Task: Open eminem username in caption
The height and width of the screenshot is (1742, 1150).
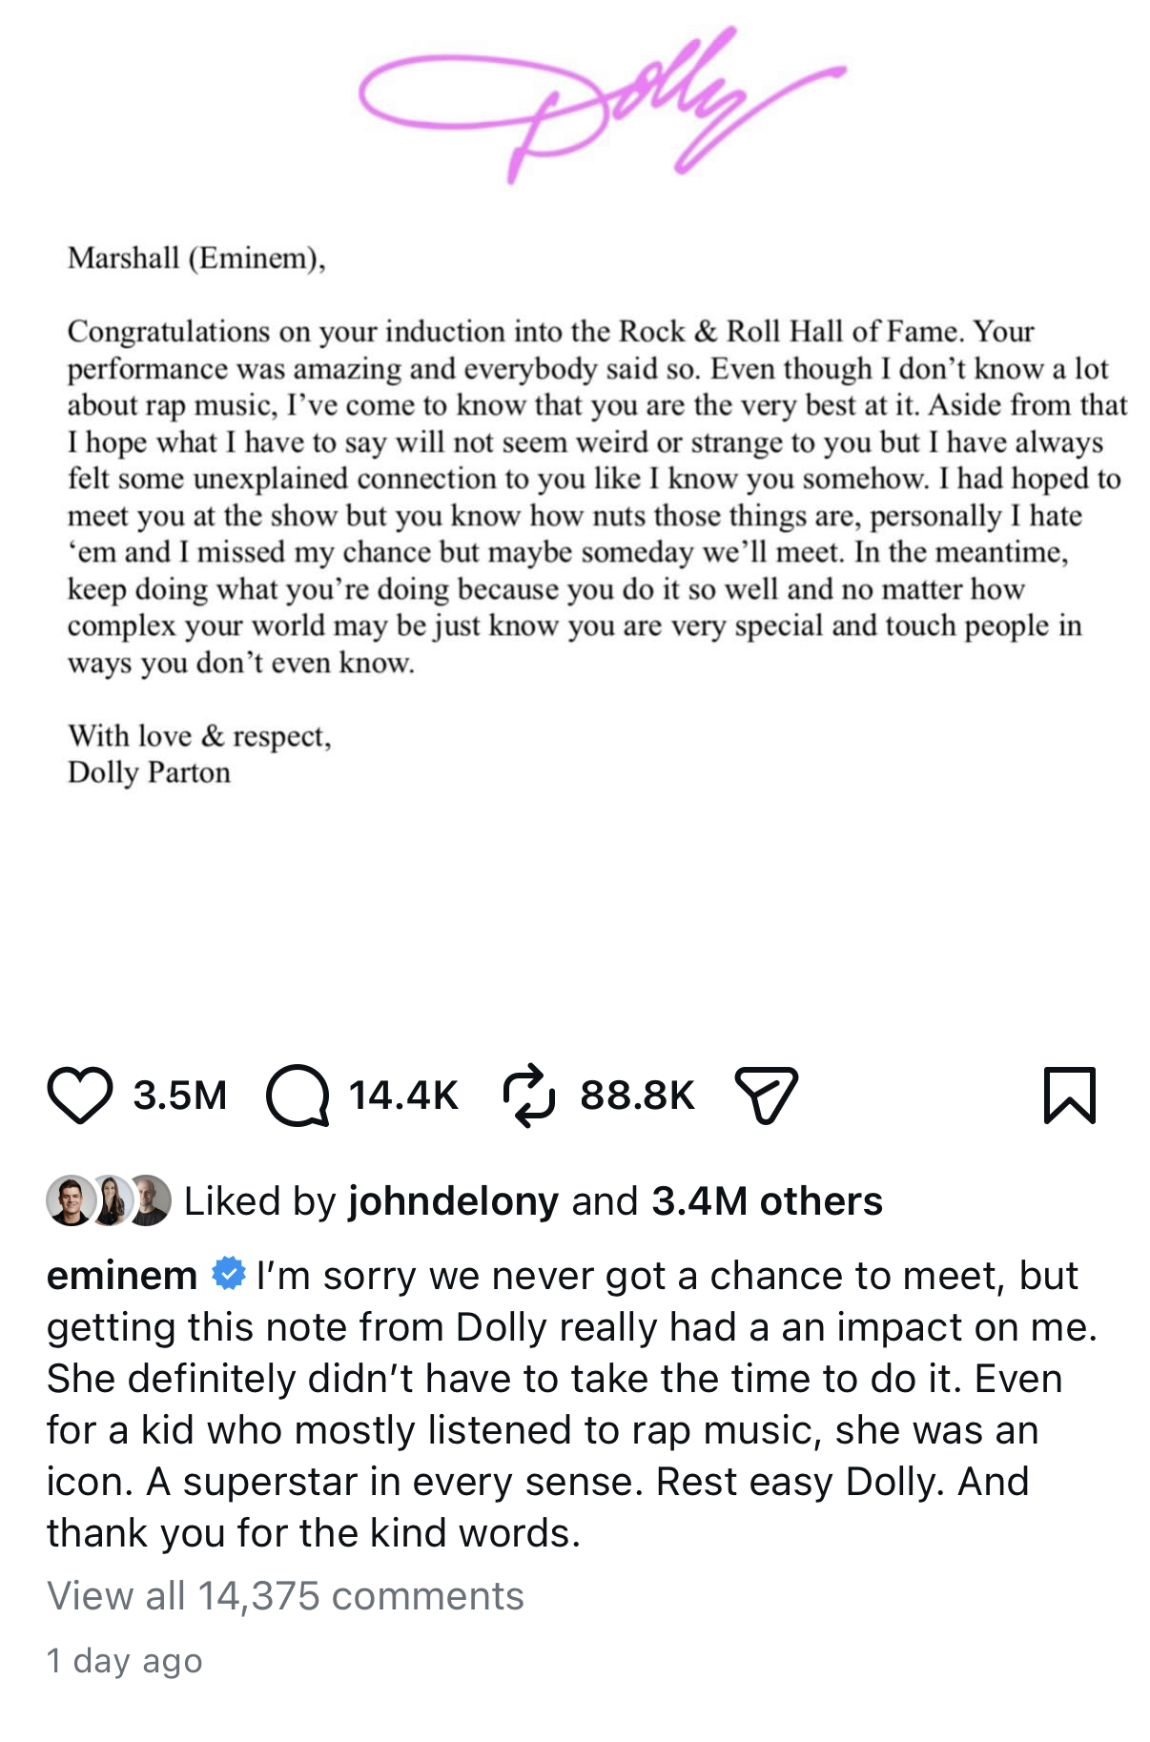Action: coord(122,1275)
